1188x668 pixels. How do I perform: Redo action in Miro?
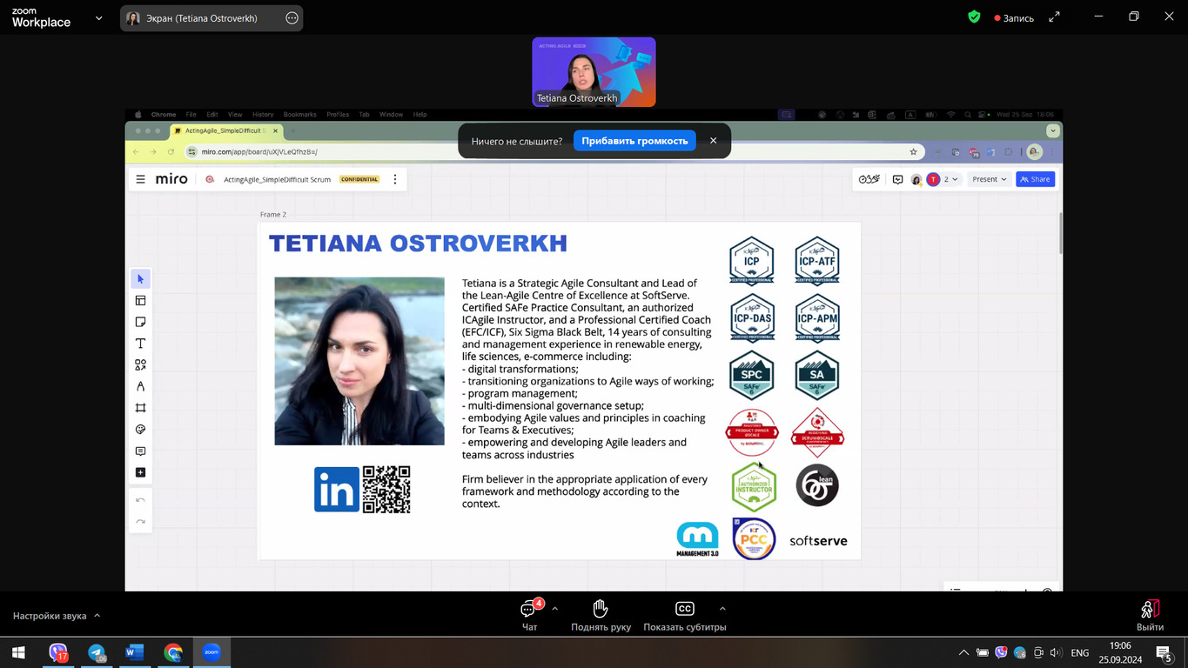[x=140, y=522]
